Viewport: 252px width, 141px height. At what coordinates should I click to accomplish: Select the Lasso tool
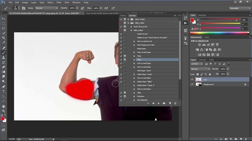click(x=4, y=28)
